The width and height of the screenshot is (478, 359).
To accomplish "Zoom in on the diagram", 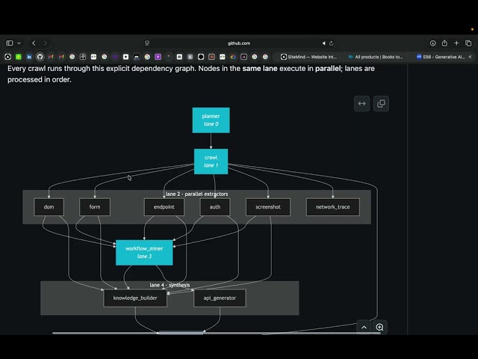I will (x=379, y=328).
